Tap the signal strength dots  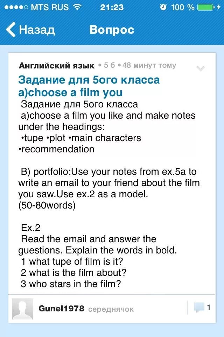[16, 7]
